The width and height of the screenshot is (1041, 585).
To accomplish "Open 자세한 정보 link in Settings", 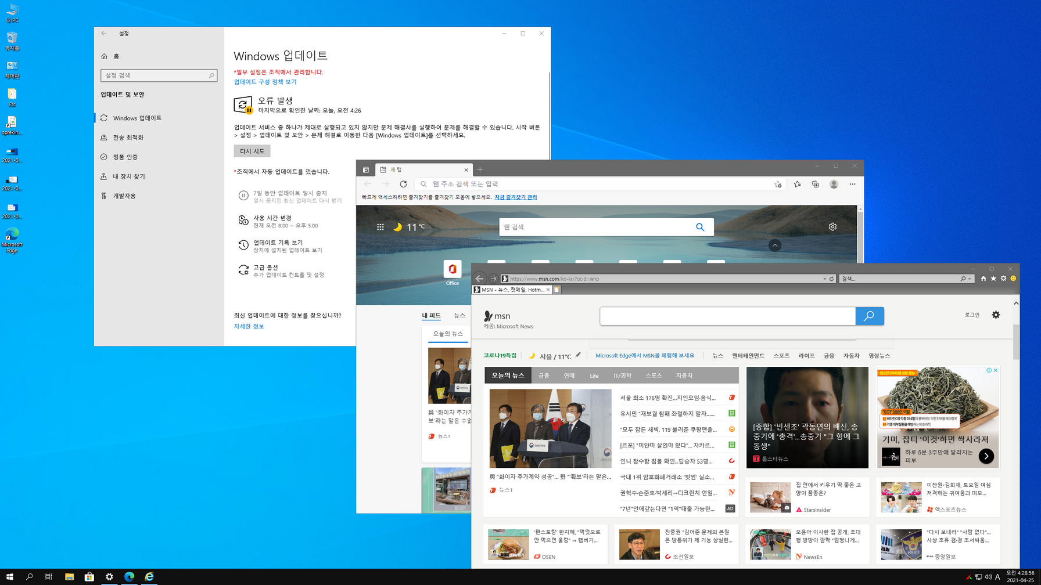I will pos(249,326).
